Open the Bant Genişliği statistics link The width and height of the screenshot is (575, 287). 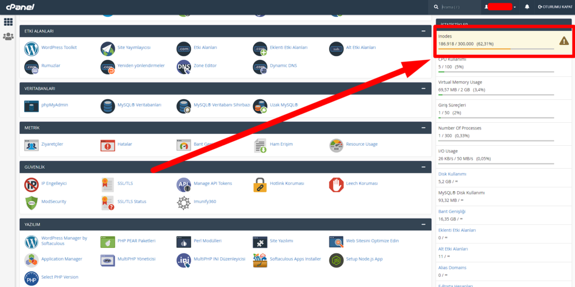452,211
